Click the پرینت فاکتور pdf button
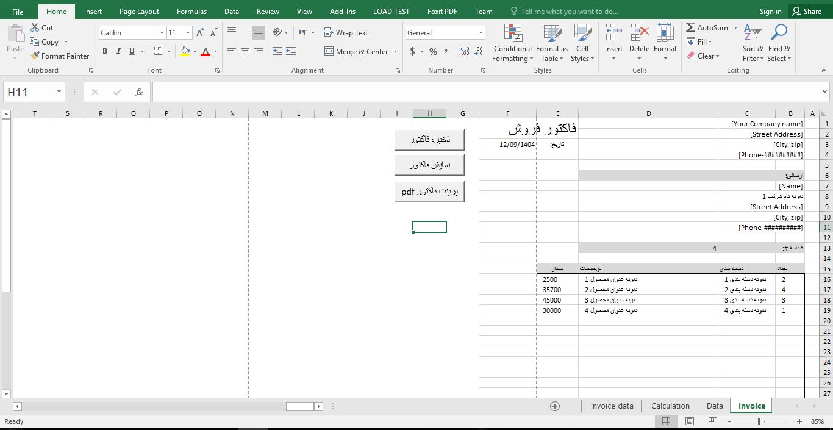Screen dimensions: 833x430 click(x=429, y=192)
